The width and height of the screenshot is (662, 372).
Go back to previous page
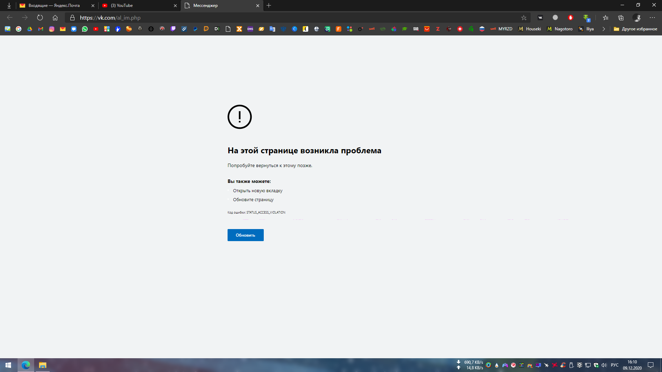coord(10,18)
